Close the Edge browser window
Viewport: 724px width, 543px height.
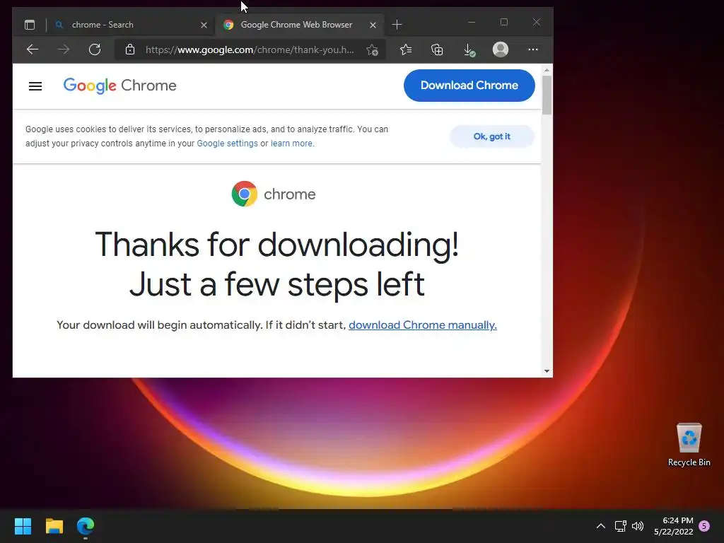pyautogui.click(x=536, y=22)
